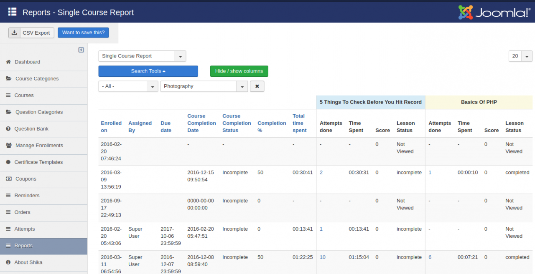Click the Manage Enrollments users icon
This screenshot has height=274, width=535.
point(9,146)
